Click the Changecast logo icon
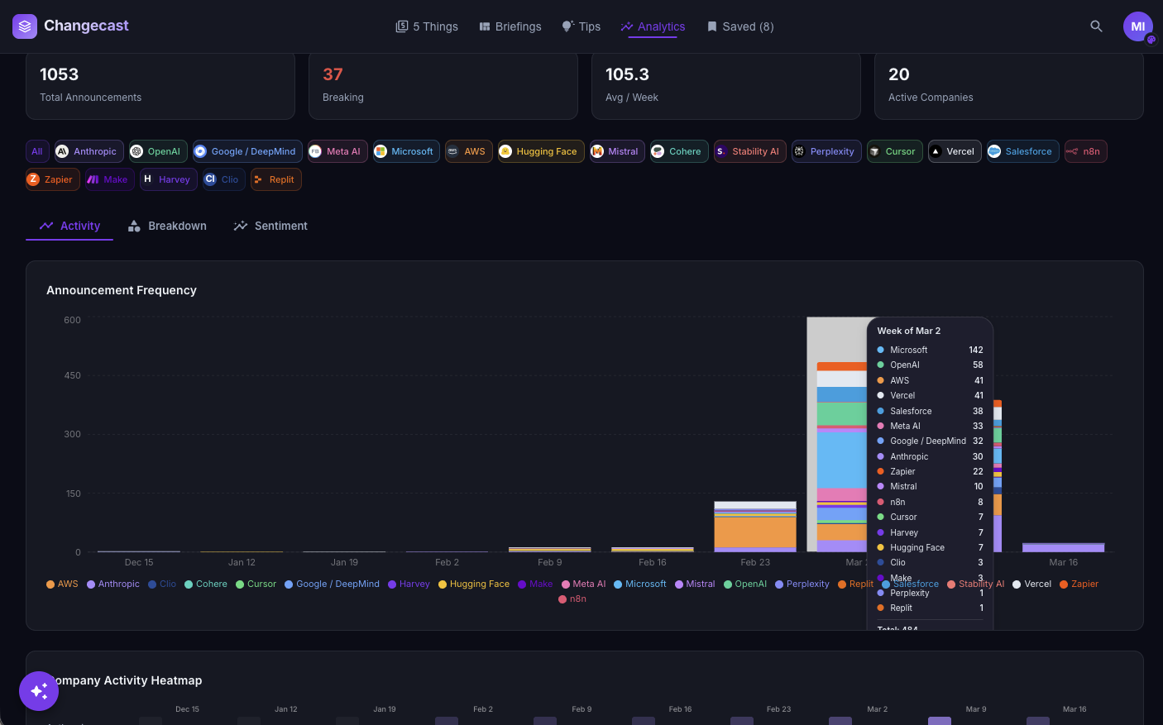Image resolution: width=1163 pixels, height=725 pixels. click(x=25, y=26)
